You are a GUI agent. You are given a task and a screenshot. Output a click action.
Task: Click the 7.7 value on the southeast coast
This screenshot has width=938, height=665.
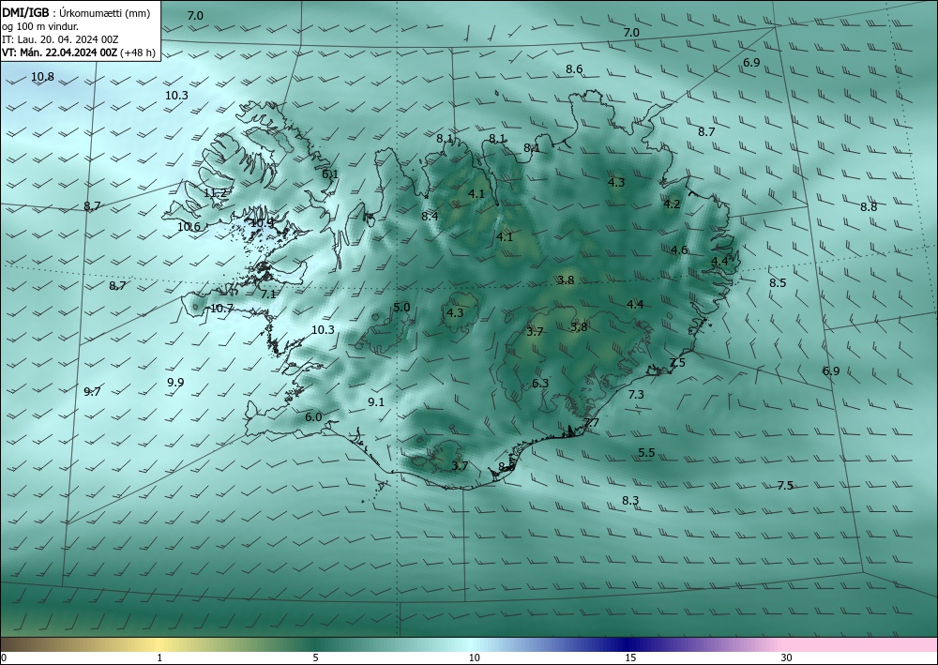591,423
